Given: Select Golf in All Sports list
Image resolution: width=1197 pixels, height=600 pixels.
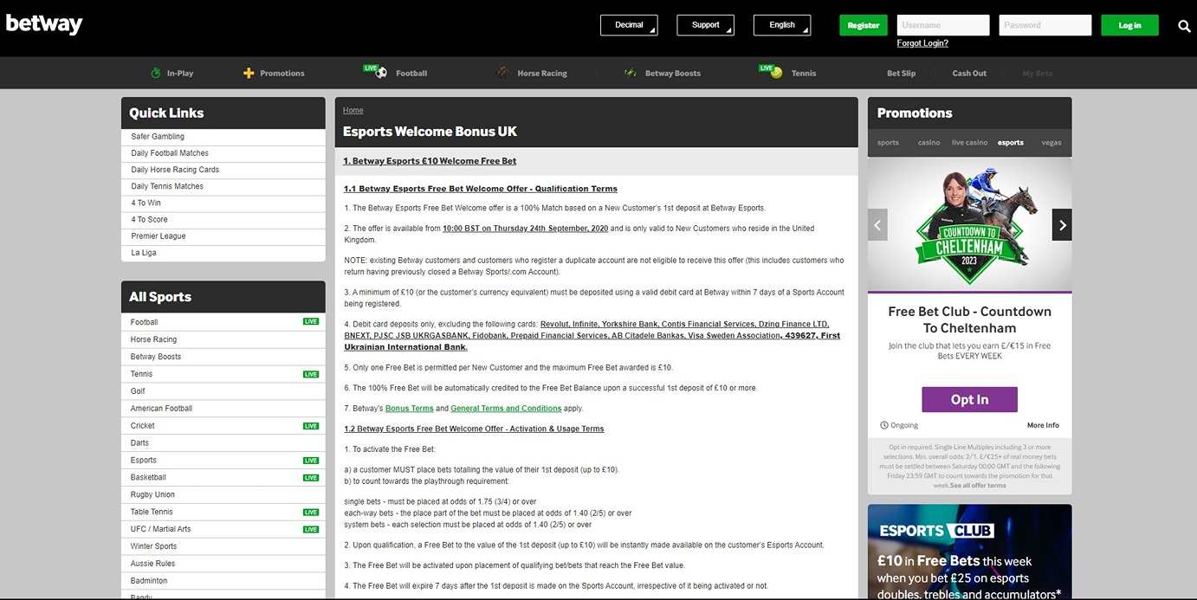Looking at the screenshot, I should coord(223,391).
